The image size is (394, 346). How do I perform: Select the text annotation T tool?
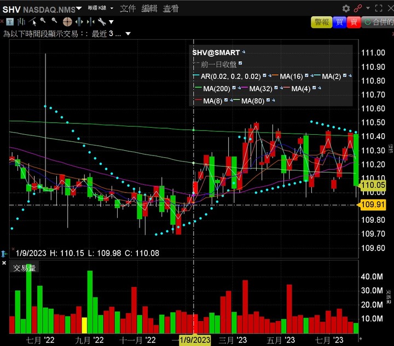(10, 22)
